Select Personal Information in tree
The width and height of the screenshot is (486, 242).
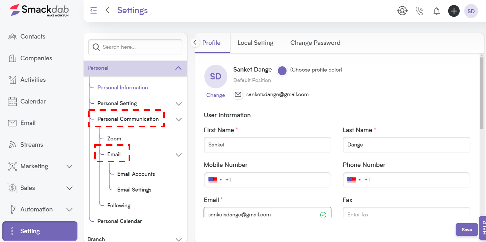tap(123, 88)
